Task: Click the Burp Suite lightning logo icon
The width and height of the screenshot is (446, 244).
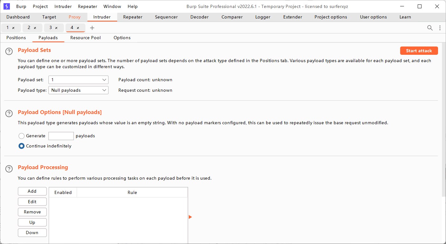Action: click(6, 6)
